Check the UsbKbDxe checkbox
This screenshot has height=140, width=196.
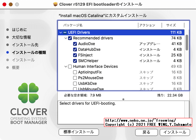pos(75,84)
